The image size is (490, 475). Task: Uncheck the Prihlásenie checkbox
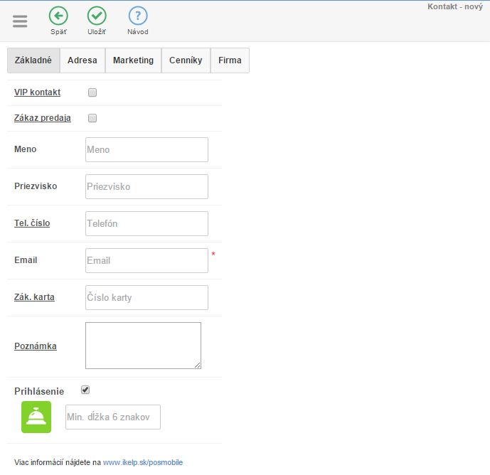(85, 390)
